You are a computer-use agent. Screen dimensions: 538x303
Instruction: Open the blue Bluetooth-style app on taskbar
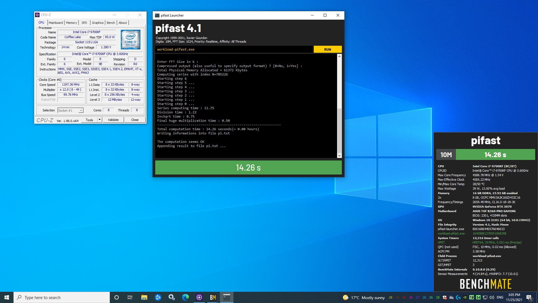point(158,297)
